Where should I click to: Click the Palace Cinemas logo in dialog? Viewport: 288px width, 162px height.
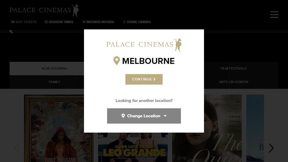pyautogui.click(x=144, y=45)
